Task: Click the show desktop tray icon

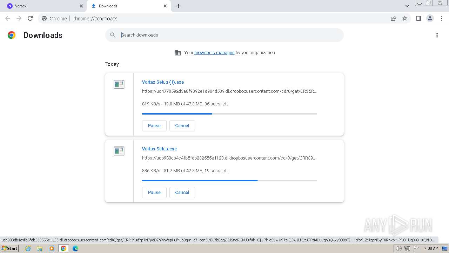Action: point(445,248)
